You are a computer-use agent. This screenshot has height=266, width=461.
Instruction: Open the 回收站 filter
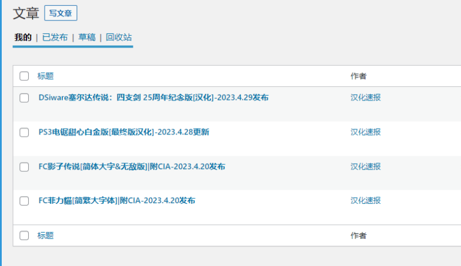119,38
